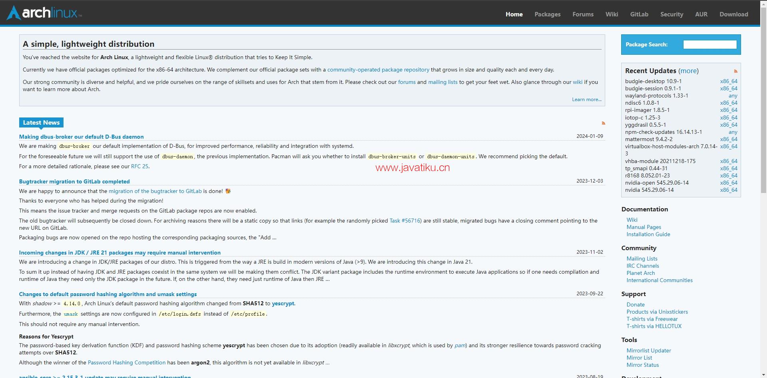The width and height of the screenshot is (767, 378).
Task: Follow the Password Hashing Competition link
Action: tap(127, 362)
